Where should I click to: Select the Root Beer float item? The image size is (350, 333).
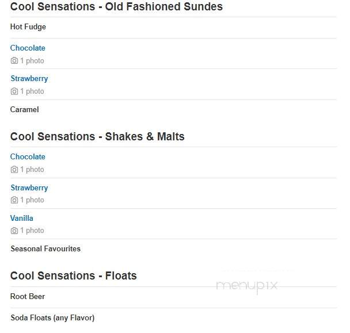(28, 296)
